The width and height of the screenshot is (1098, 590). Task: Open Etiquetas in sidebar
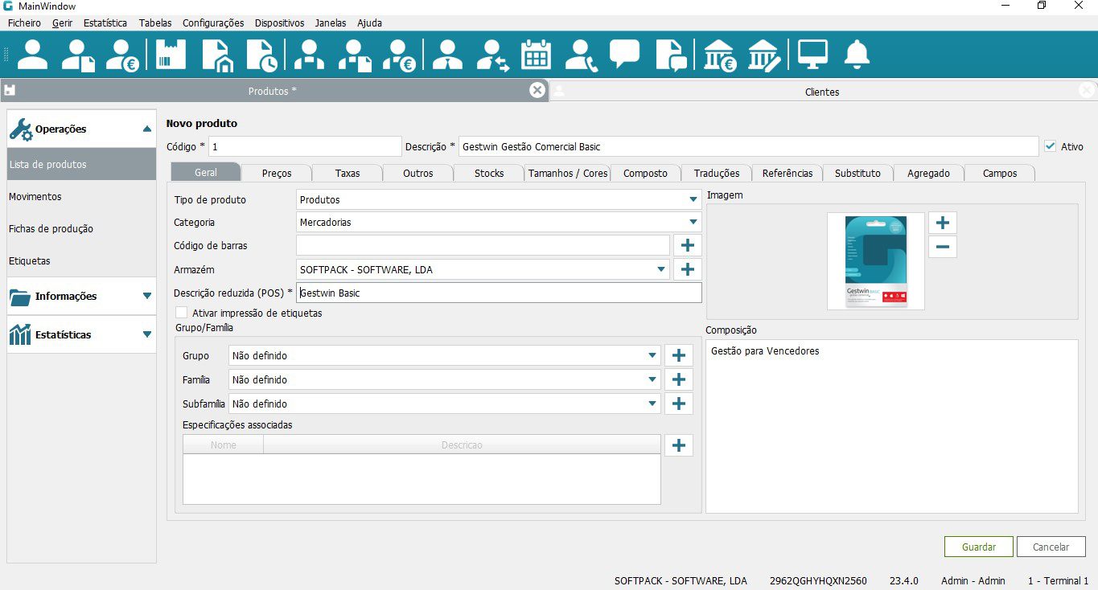point(81,260)
